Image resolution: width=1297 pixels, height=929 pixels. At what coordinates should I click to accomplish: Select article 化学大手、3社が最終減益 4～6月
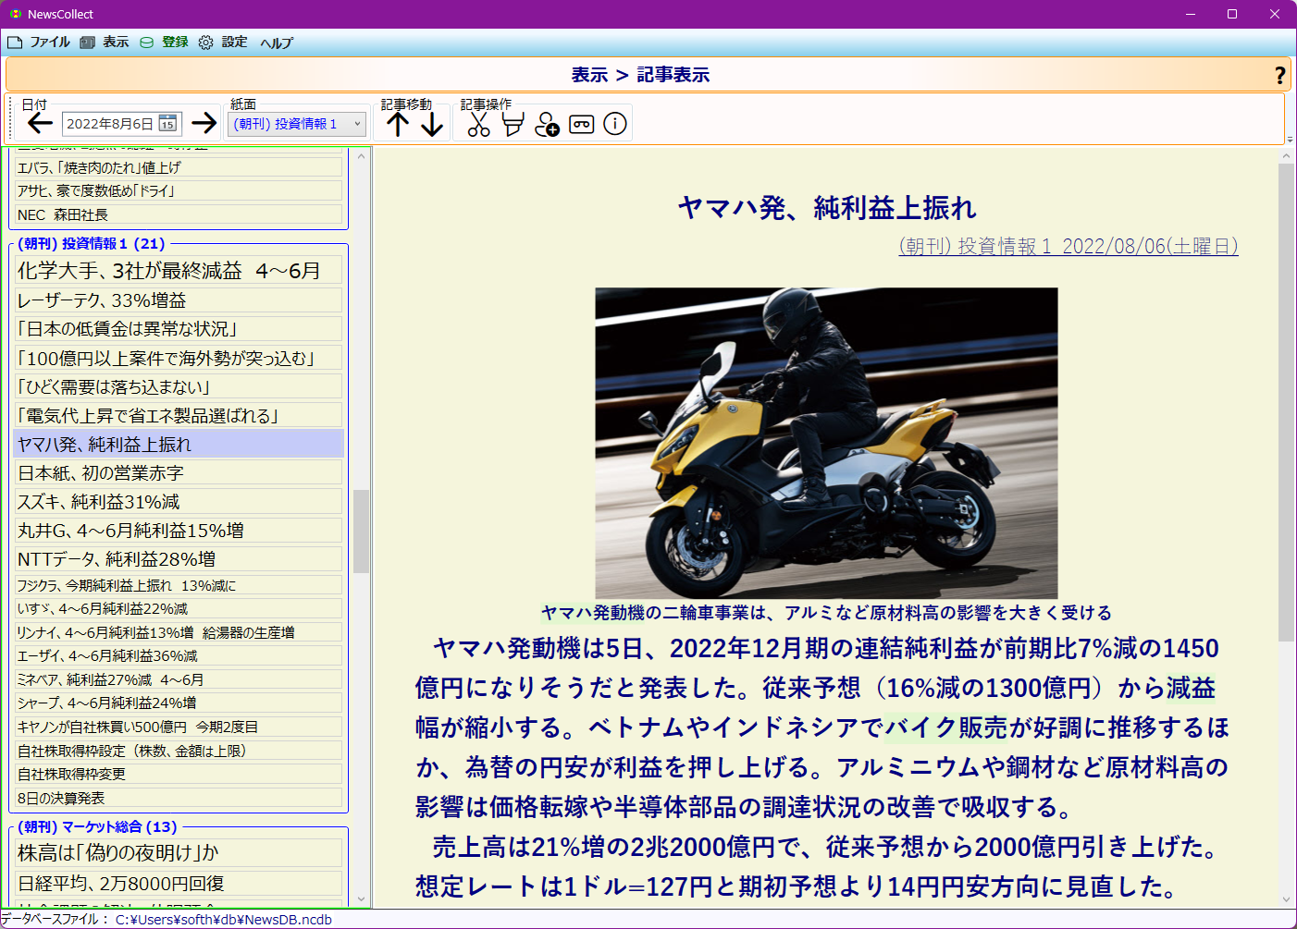(179, 271)
